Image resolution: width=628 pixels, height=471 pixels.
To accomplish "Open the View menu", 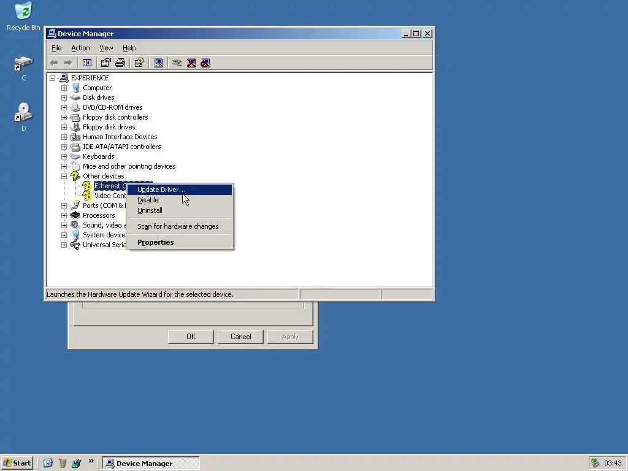I will coord(106,48).
